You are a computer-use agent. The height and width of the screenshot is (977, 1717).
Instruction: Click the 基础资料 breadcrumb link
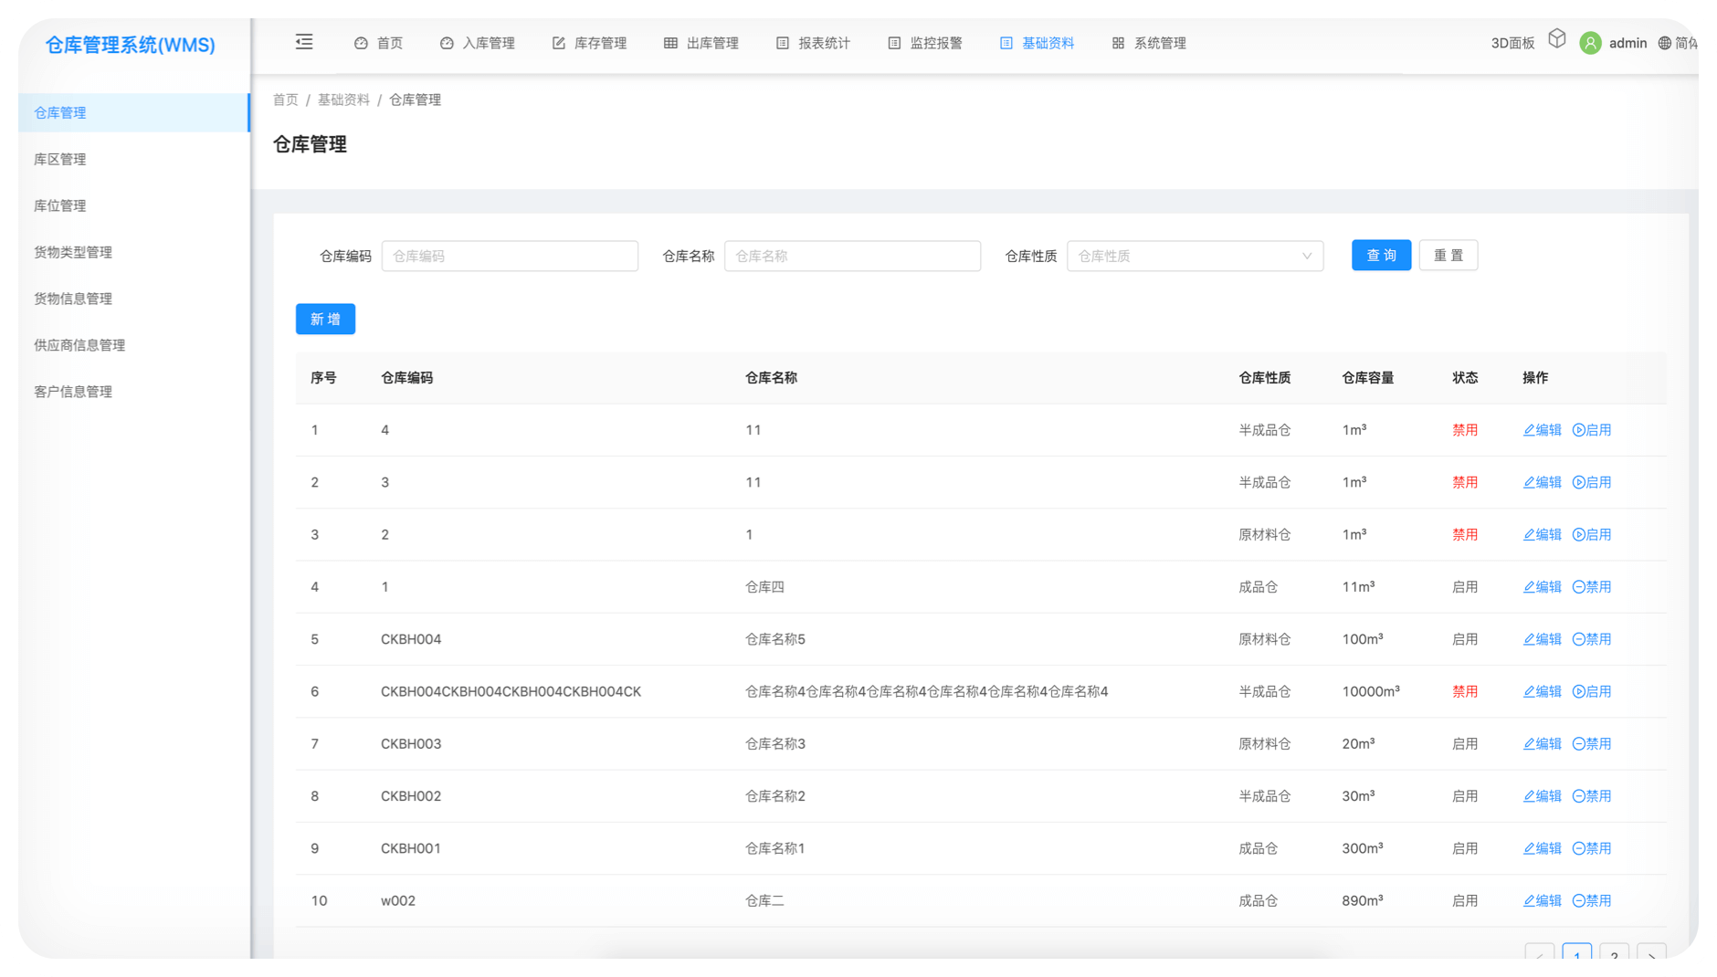pos(343,100)
